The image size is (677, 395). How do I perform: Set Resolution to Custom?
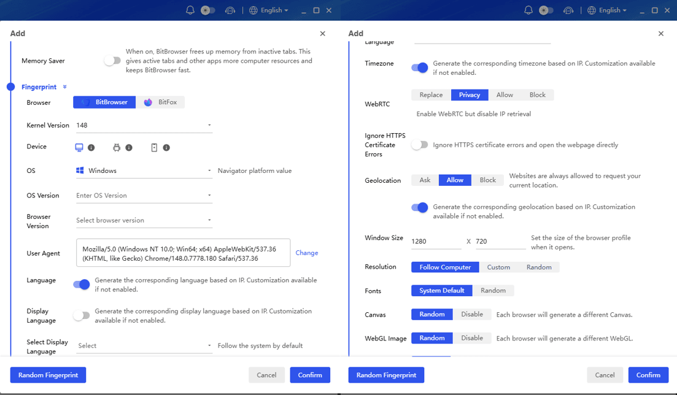[498, 267]
